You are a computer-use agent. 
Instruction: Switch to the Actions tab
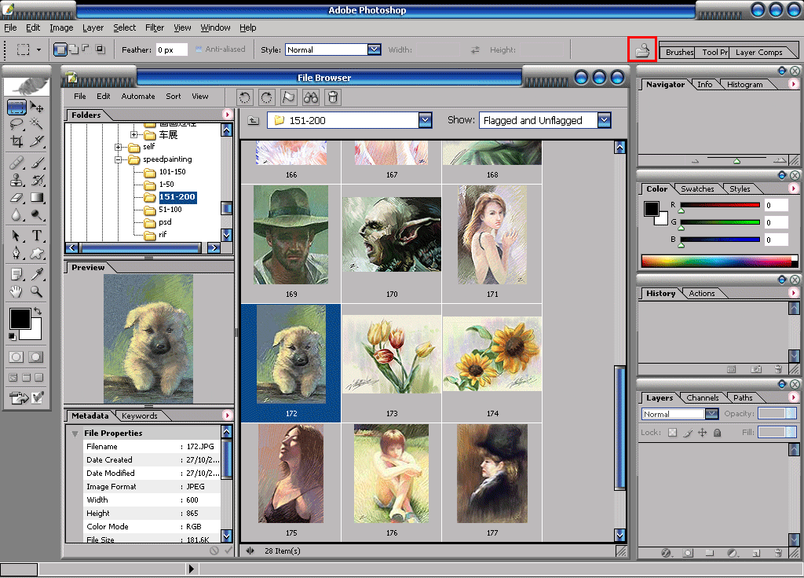click(701, 294)
